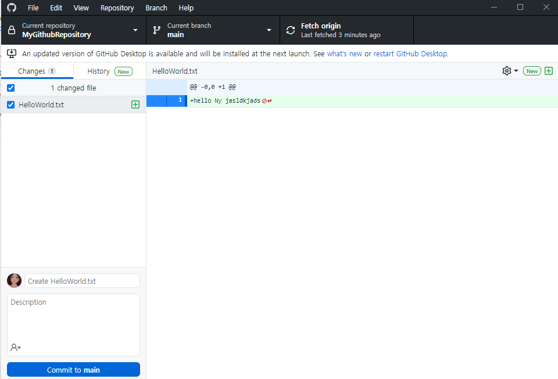Toggle the all changed files checkbox

(11, 88)
